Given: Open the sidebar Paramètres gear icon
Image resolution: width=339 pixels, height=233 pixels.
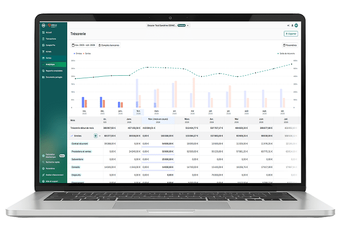Looking at the screenshot, I should click(x=43, y=168).
